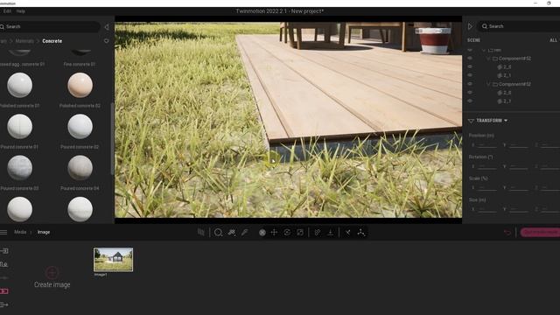Select the scale tool icon right of rotate
This screenshot has width=560, height=315.
(x=300, y=232)
